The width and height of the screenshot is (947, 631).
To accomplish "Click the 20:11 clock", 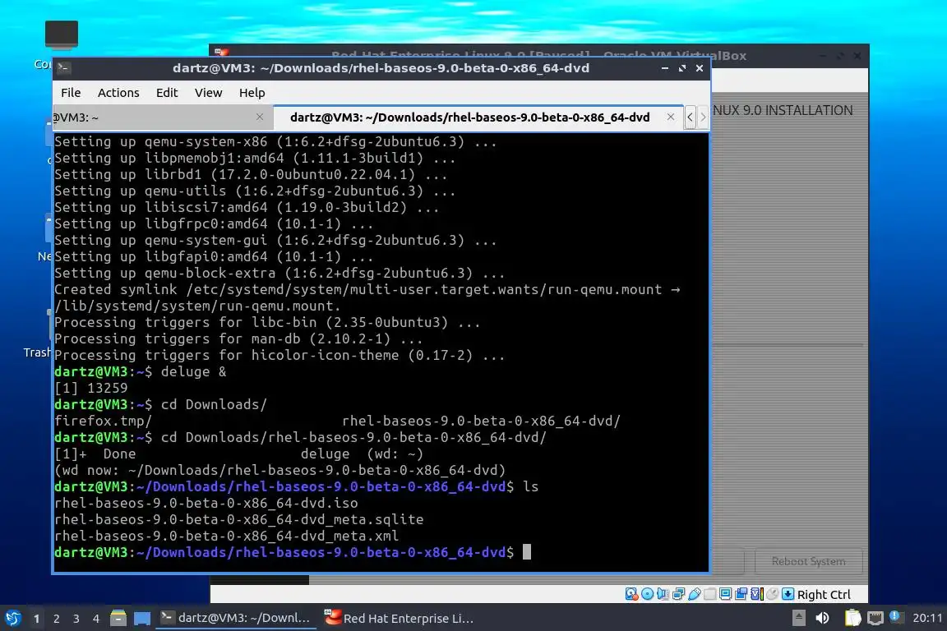I will 927,618.
